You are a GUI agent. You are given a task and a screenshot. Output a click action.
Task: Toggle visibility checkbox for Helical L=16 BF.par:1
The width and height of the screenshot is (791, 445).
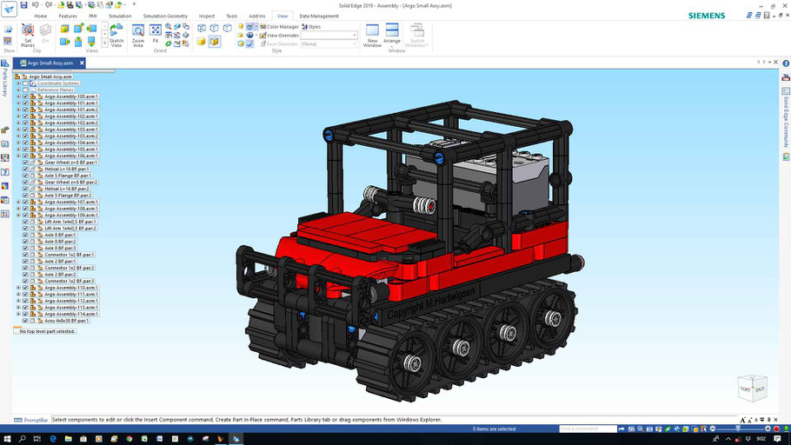pyautogui.click(x=25, y=169)
